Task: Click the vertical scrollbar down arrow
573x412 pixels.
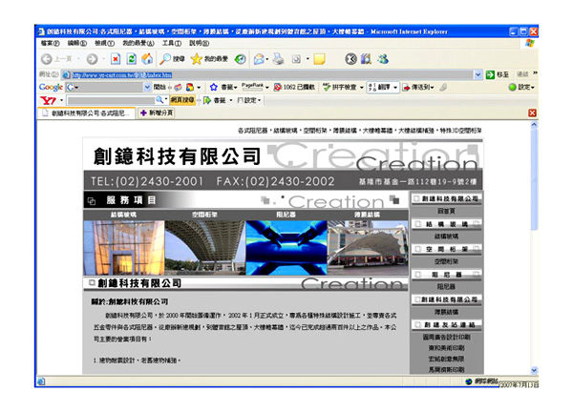Action: click(x=534, y=370)
